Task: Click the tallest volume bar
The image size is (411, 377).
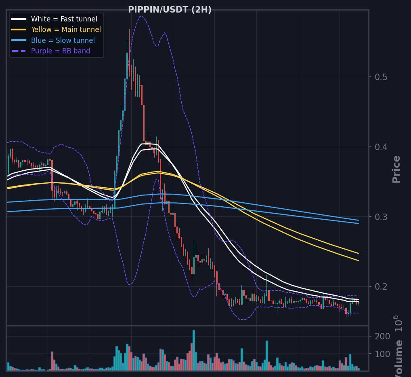Action: coord(194,350)
